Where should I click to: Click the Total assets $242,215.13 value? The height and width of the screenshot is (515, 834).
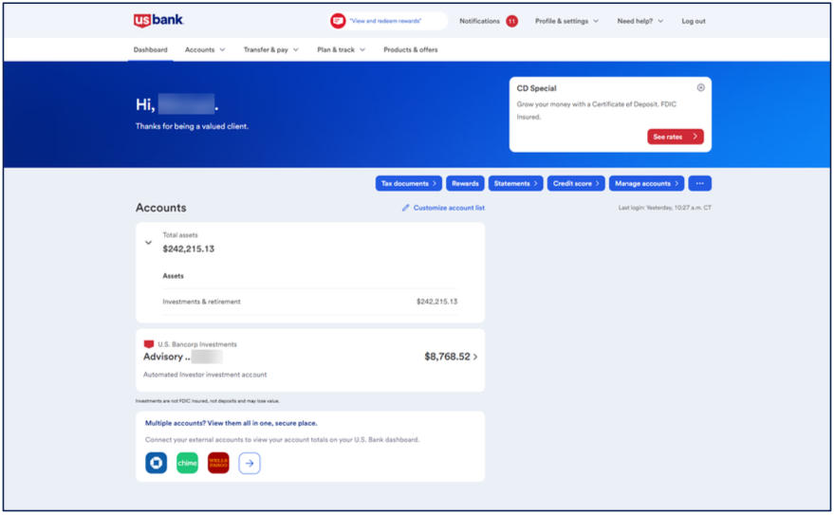pos(188,248)
